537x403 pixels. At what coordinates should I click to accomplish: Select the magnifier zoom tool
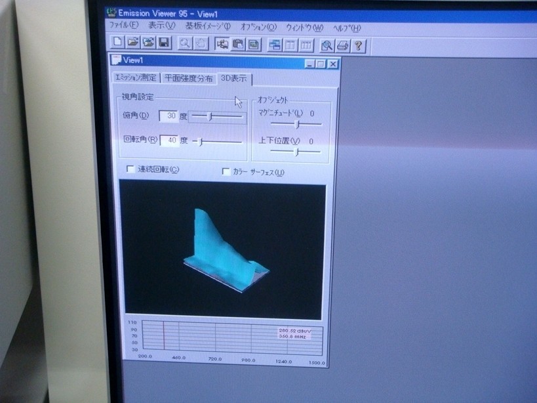[185, 43]
